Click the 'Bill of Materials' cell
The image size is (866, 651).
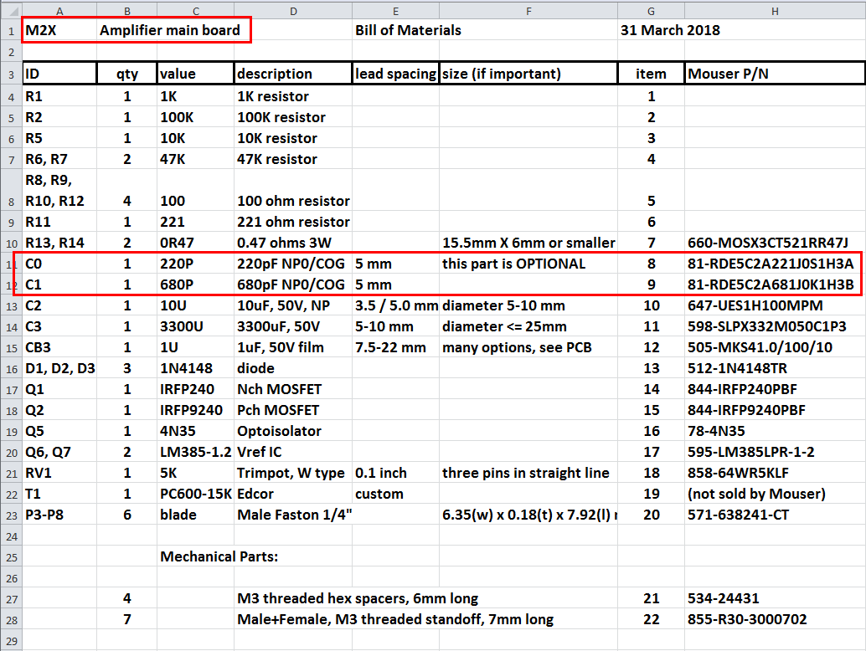[x=408, y=30]
